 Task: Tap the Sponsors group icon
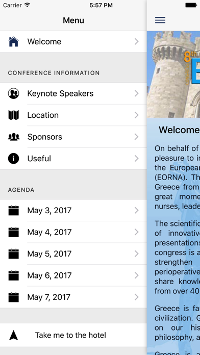point(14,137)
